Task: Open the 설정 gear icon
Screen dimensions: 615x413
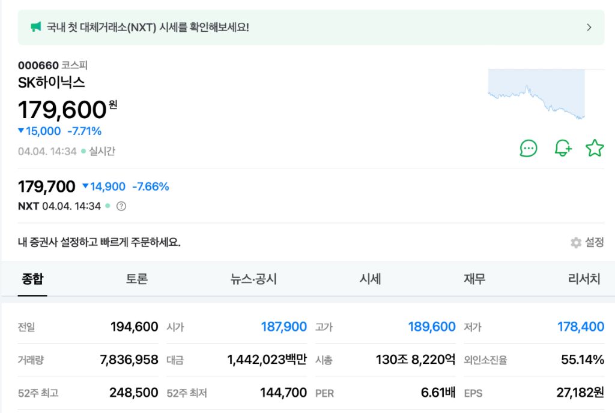Action: pyautogui.click(x=576, y=242)
